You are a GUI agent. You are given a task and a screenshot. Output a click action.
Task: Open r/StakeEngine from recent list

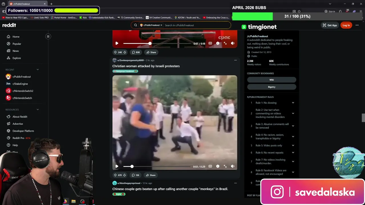click(20, 84)
